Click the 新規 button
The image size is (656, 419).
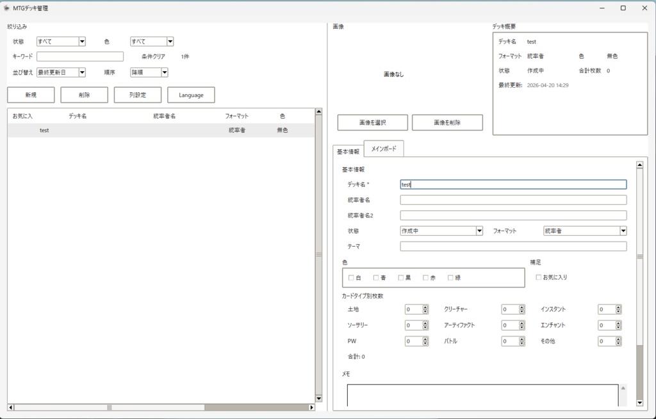pos(31,95)
